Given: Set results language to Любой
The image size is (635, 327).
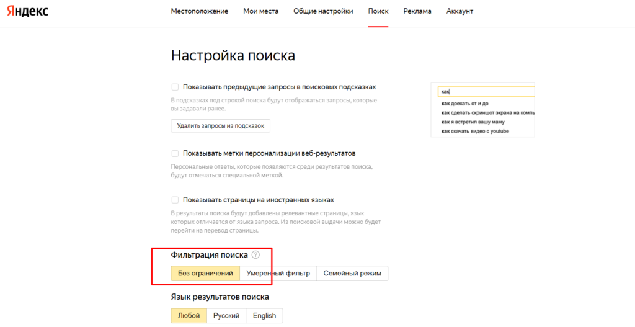Looking at the screenshot, I should [x=189, y=316].
